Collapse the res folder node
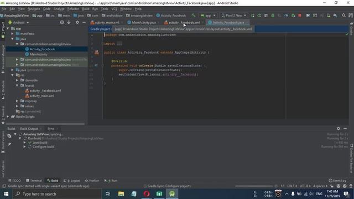354x199 pixels. [x=12, y=75]
